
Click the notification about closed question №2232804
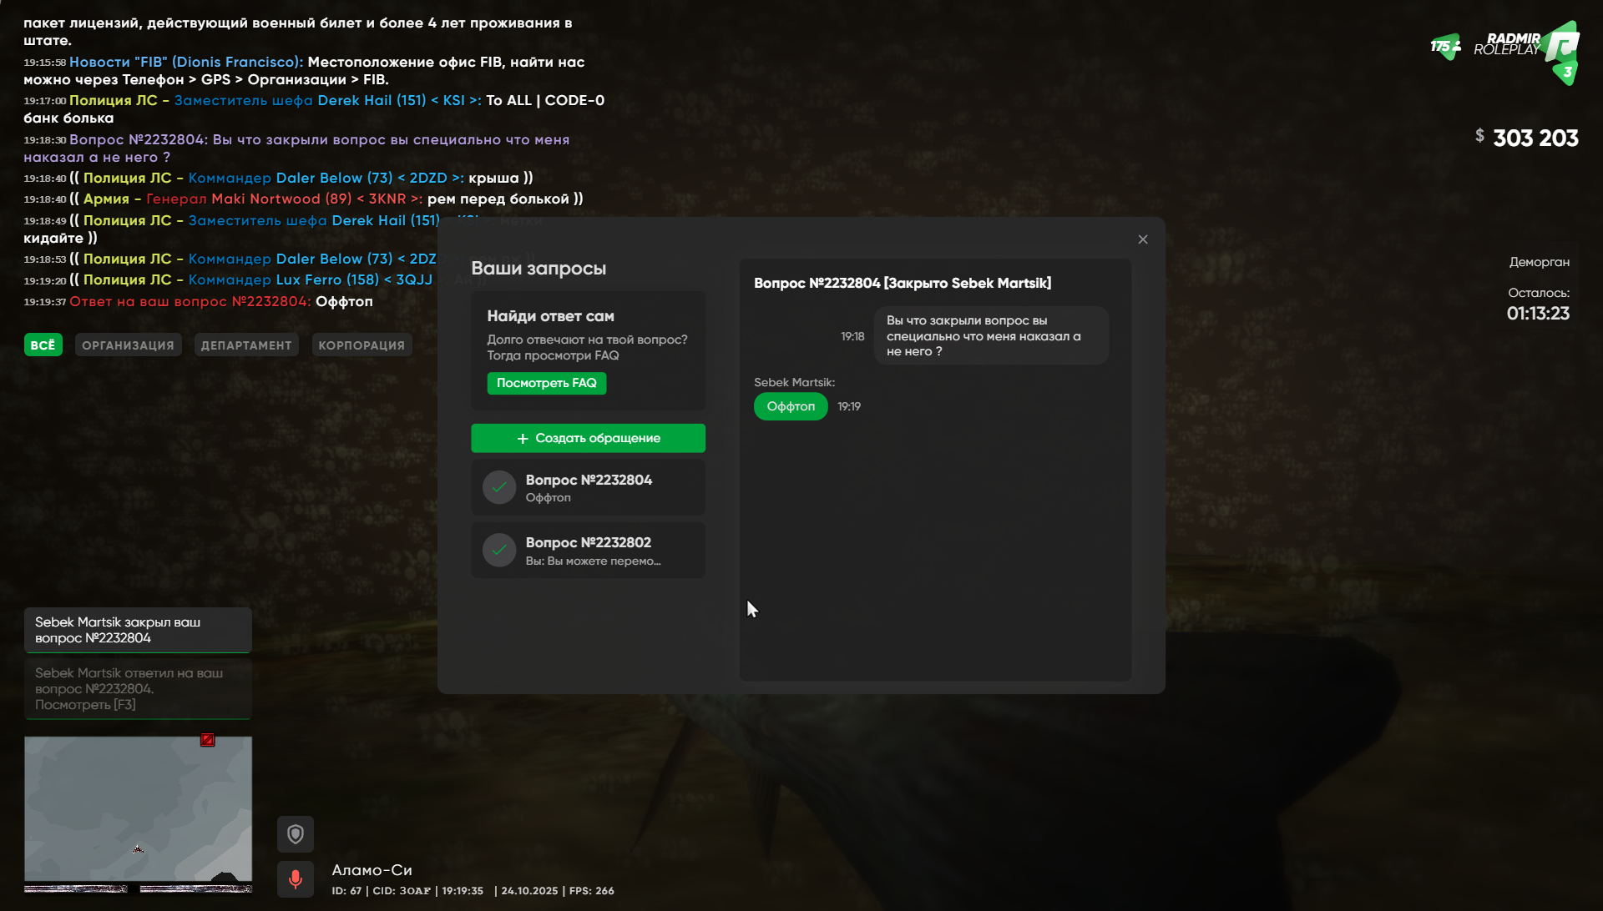tap(138, 630)
